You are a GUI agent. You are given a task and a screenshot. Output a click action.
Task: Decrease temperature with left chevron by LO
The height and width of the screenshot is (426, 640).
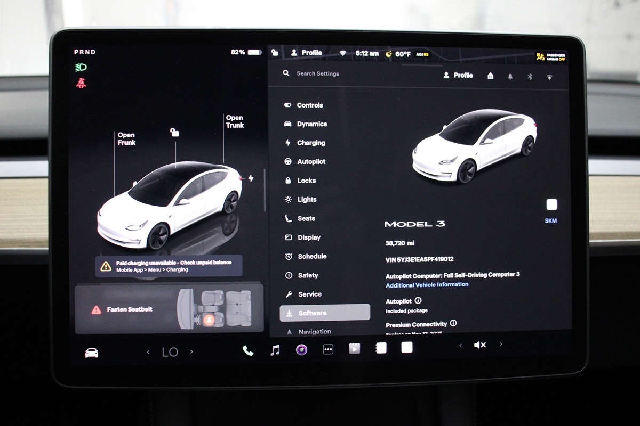tap(149, 351)
